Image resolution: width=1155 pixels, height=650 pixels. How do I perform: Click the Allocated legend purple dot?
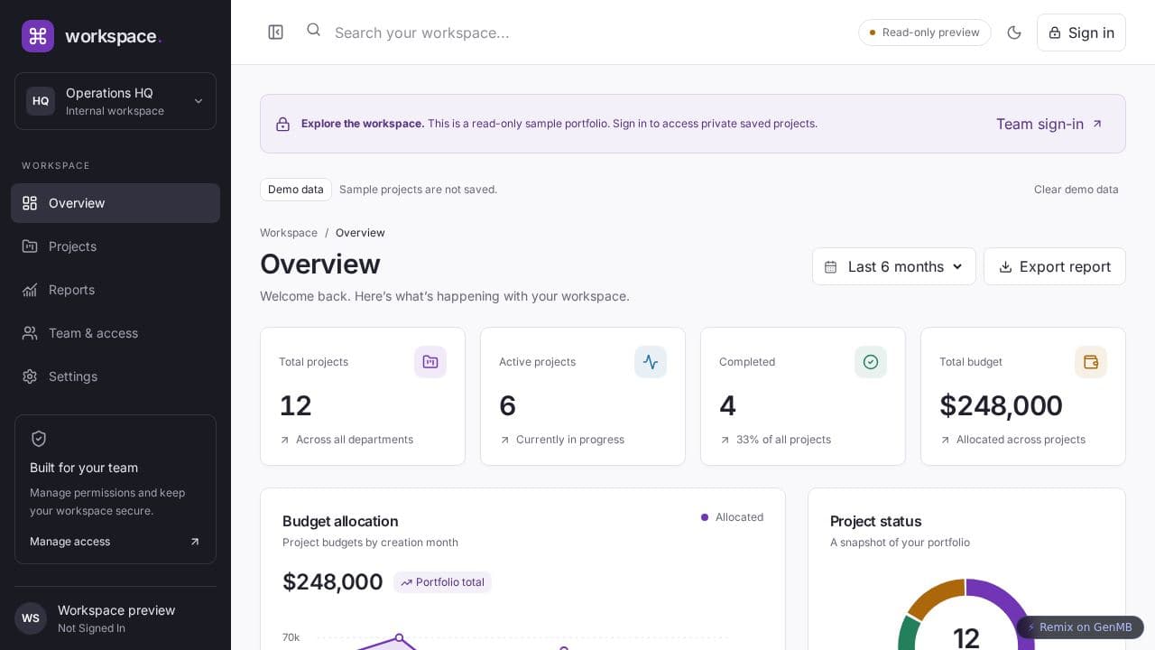pyautogui.click(x=705, y=517)
